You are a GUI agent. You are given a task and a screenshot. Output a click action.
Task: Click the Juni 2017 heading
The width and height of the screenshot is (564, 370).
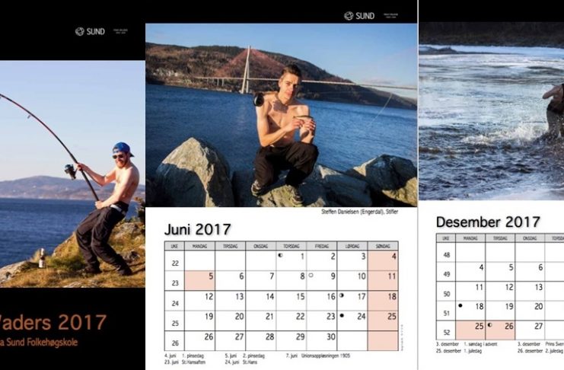tap(197, 229)
